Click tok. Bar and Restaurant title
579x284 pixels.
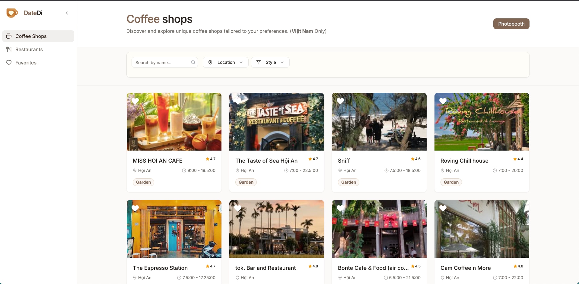click(x=266, y=268)
